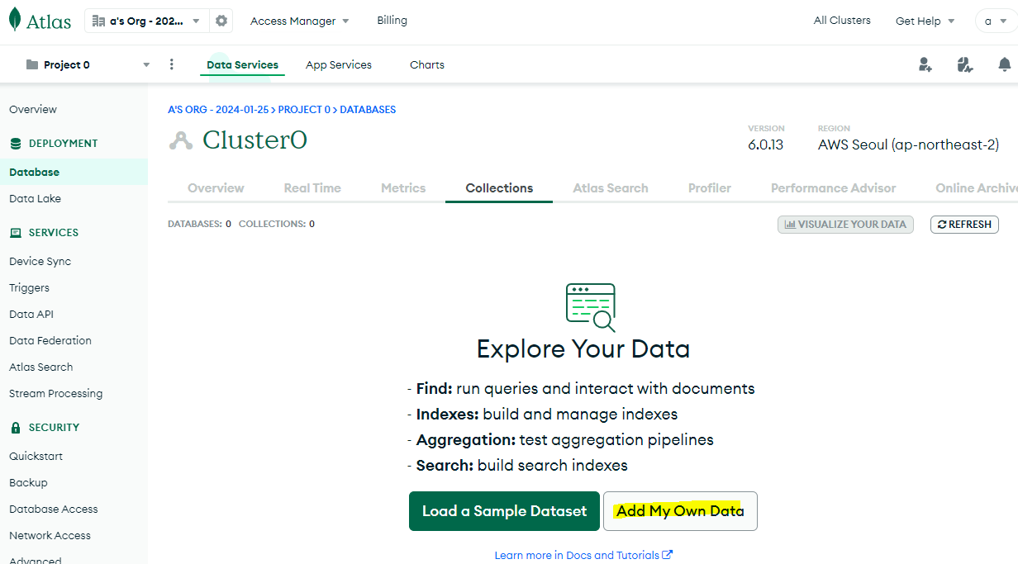This screenshot has width=1018, height=564.
Task: Click the invite user icon
Action: (925, 64)
